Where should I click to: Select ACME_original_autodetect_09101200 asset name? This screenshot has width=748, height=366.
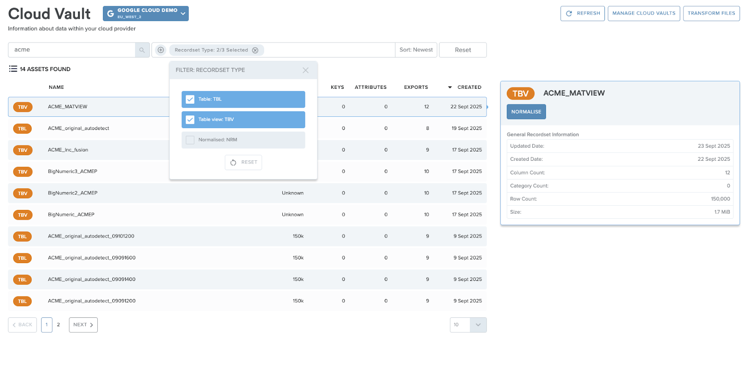pos(91,237)
